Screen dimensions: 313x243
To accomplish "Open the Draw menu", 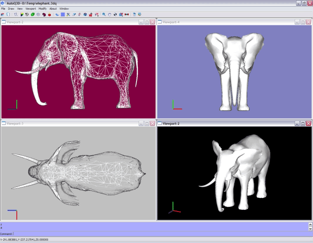I will click(x=10, y=8).
